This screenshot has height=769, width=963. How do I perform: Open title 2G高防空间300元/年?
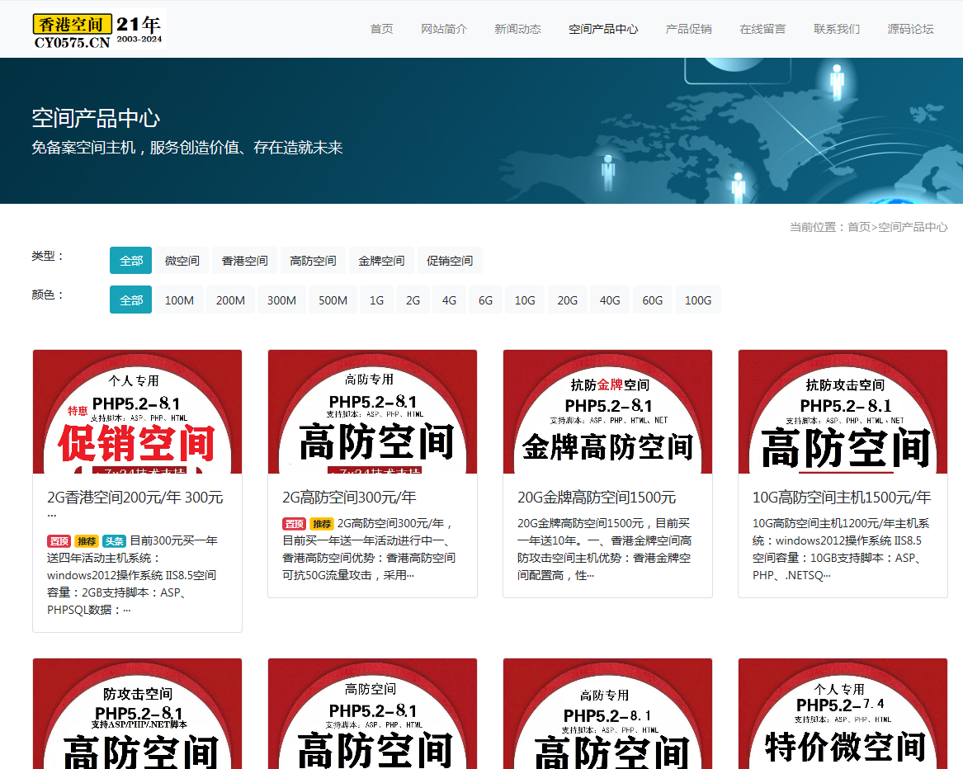coord(349,498)
